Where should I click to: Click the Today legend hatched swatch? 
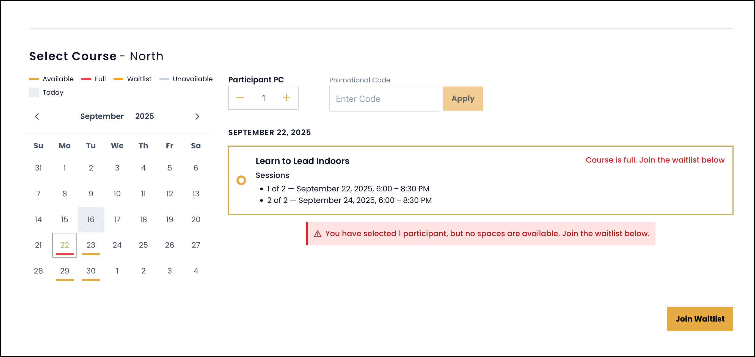[34, 93]
